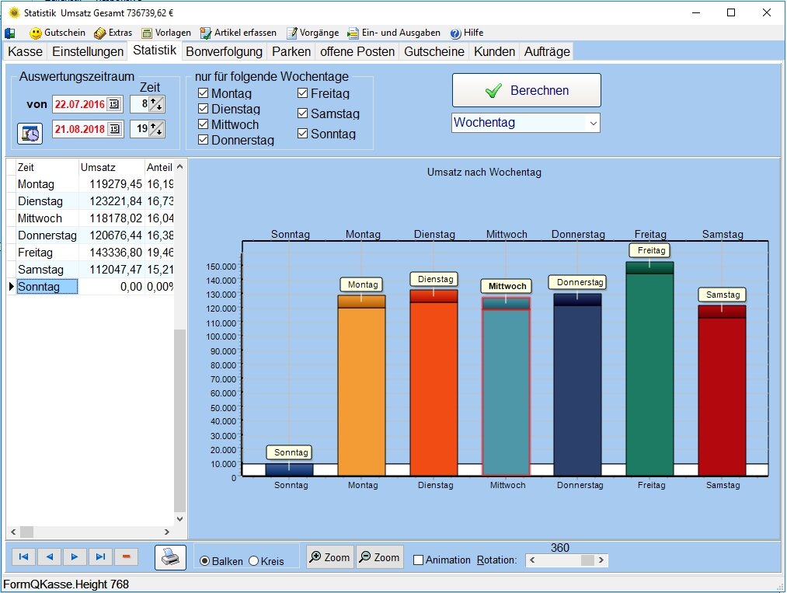Click the orange Montag bar in chart
Image resolution: width=787 pixels, height=593 pixels.
click(362, 385)
